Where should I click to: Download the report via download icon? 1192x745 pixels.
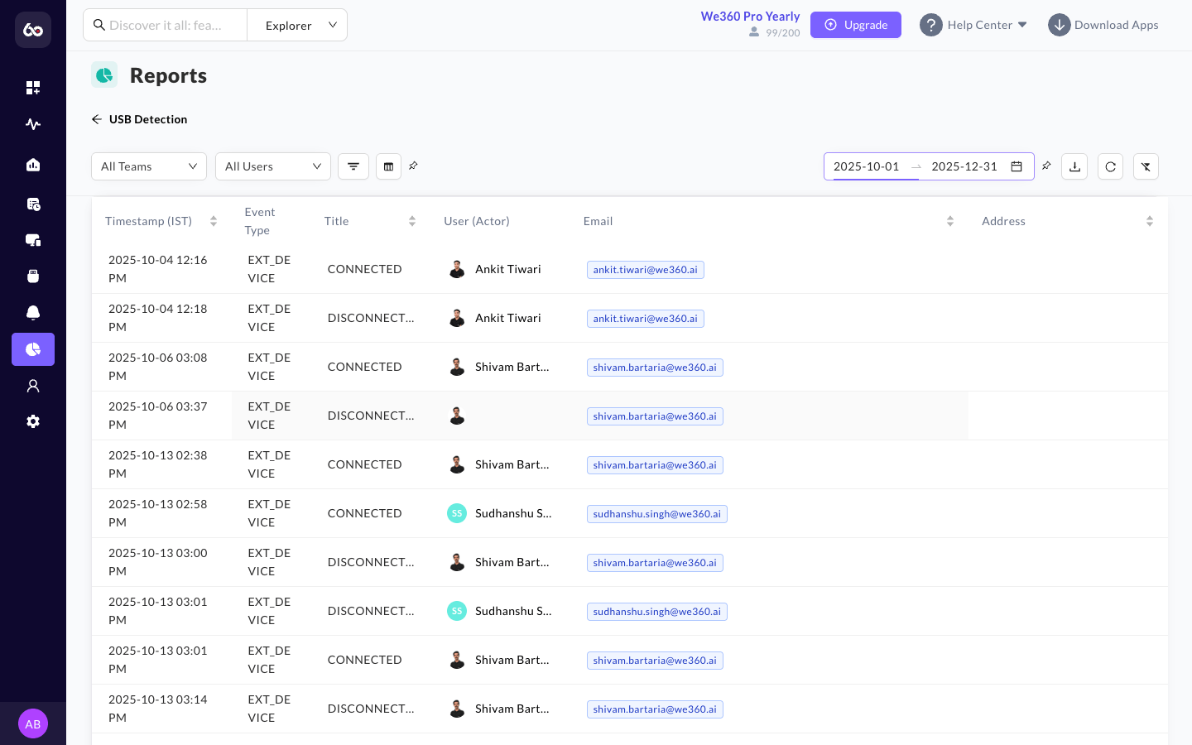[1074, 166]
